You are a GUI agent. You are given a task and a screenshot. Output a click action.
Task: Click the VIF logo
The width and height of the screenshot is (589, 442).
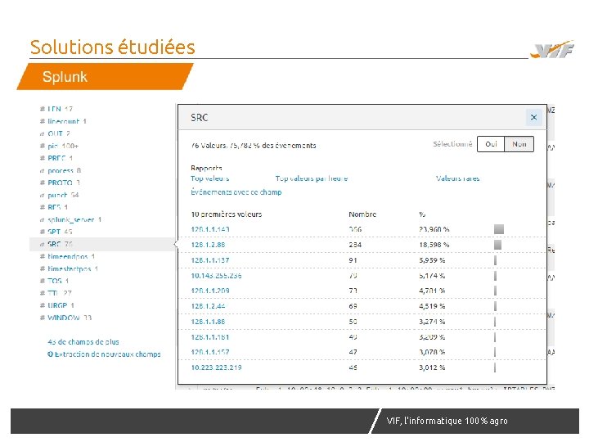coord(552,50)
